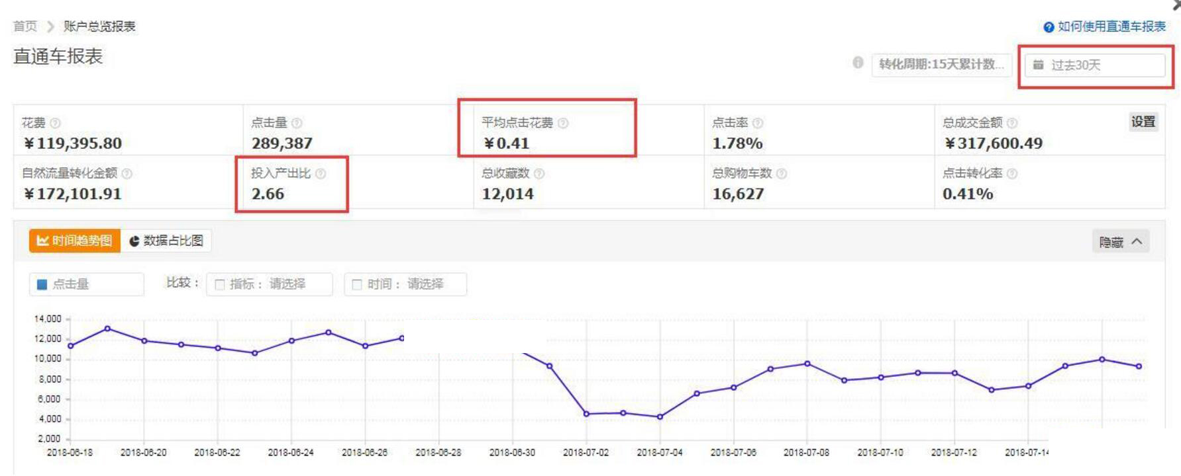Go to 首页 in breadcrumb
The height and width of the screenshot is (476, 1181).
(x=25, y=26)
